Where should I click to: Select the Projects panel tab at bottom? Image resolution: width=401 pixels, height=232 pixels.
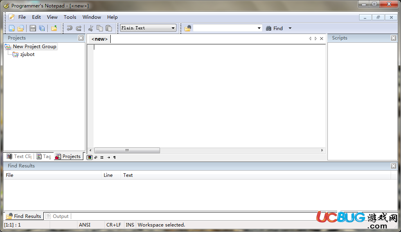pos(68,156)
